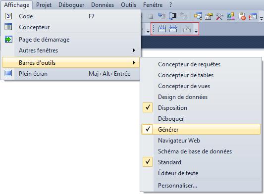Select Plein écran
The width and height of the screenshot is (264, 194).
click(71, 74)
